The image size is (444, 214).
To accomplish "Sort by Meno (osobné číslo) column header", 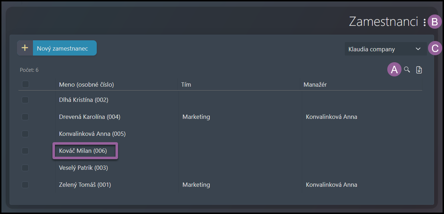I will pyautogui.click(x=86, y=85).
